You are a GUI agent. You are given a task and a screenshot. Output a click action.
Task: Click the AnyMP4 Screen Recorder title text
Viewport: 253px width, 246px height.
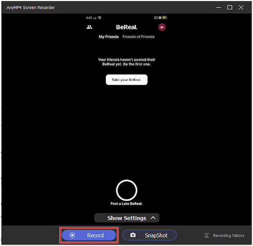pos(31,8)
